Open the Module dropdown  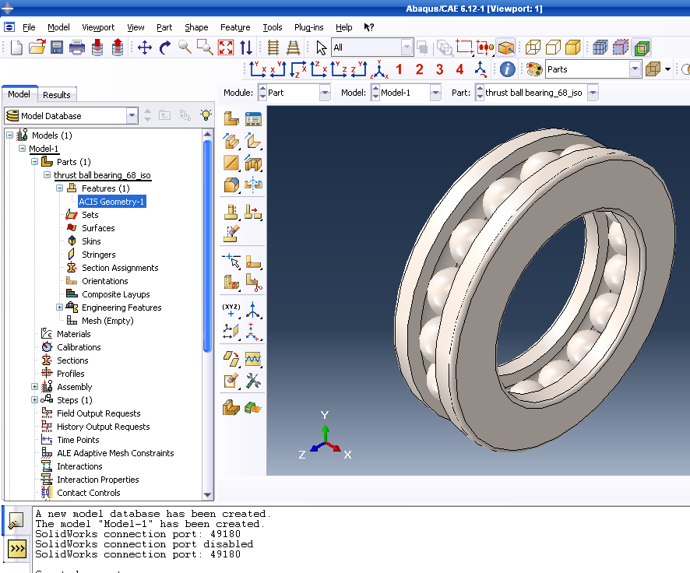click(x=325, y=93)
